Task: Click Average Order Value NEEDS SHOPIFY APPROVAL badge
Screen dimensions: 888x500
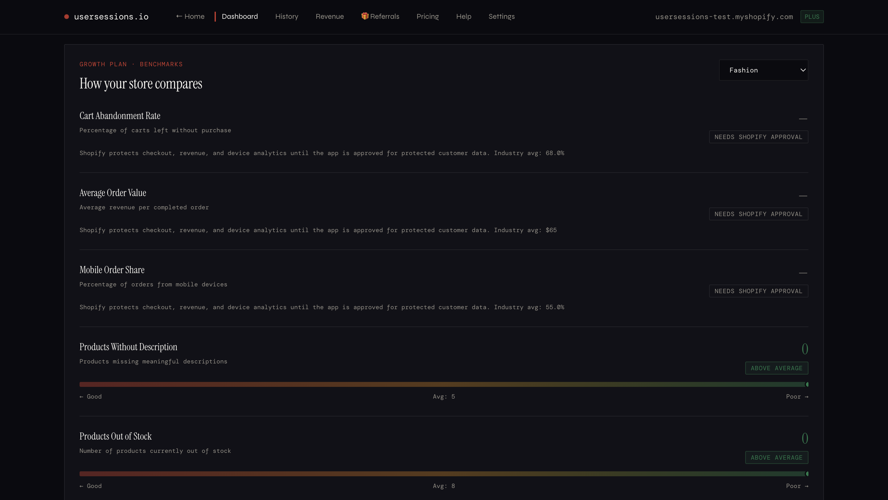Action: tap(758, 214)
